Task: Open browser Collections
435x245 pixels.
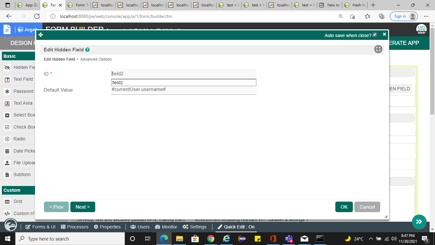Action: click(x=382, y=16)
